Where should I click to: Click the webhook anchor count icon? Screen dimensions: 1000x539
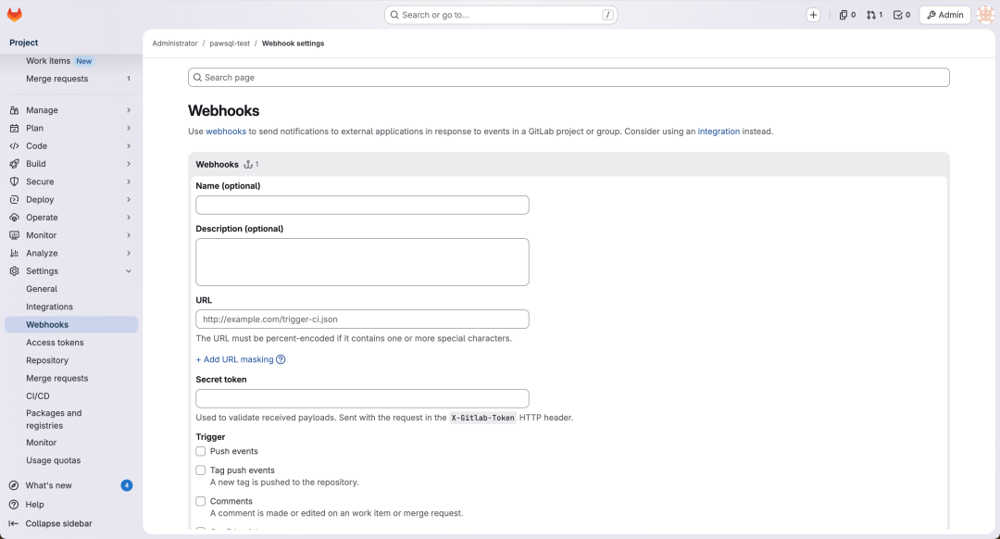coord(248,165)
